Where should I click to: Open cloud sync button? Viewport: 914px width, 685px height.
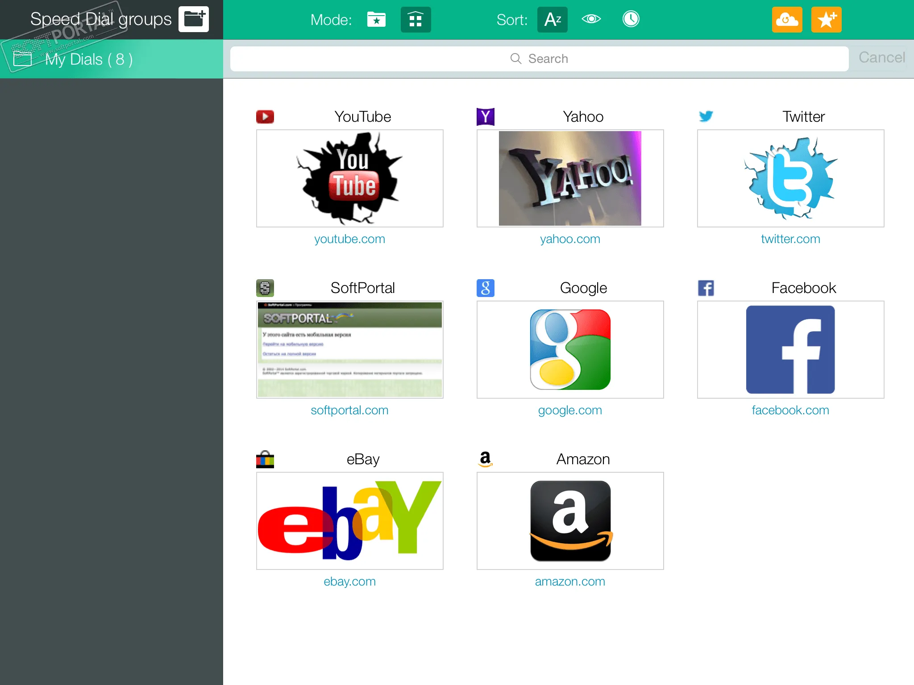[x=787, y=20]
